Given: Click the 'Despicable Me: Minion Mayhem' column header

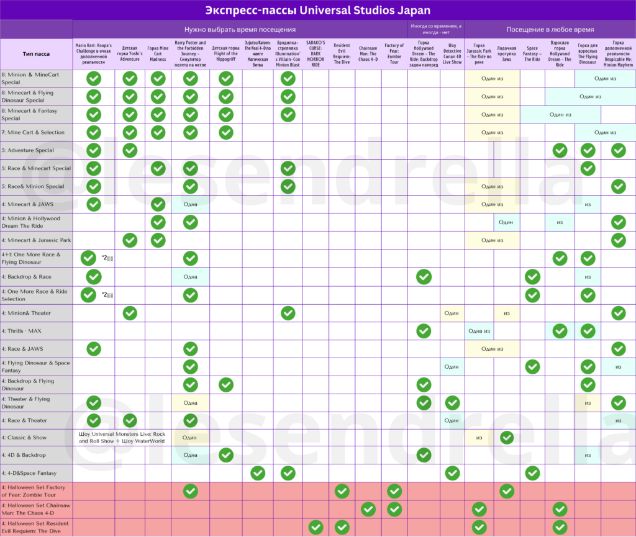Looking at the screenshot, I should pyautogui.click(x=618, y=54).
